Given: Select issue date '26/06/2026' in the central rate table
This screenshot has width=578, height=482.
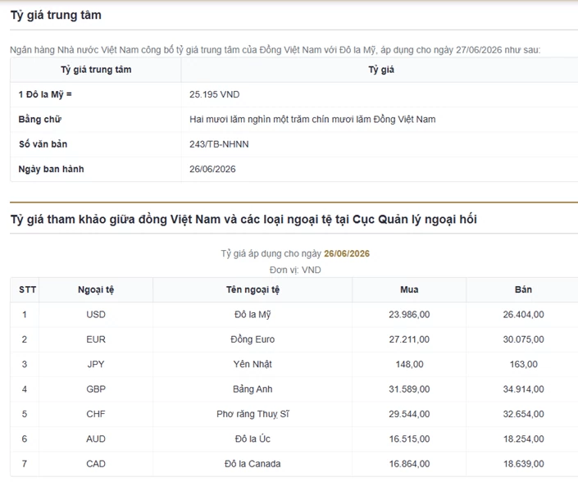Looking at the screenshot, I should pyautogui.click(x=212, y=169).
